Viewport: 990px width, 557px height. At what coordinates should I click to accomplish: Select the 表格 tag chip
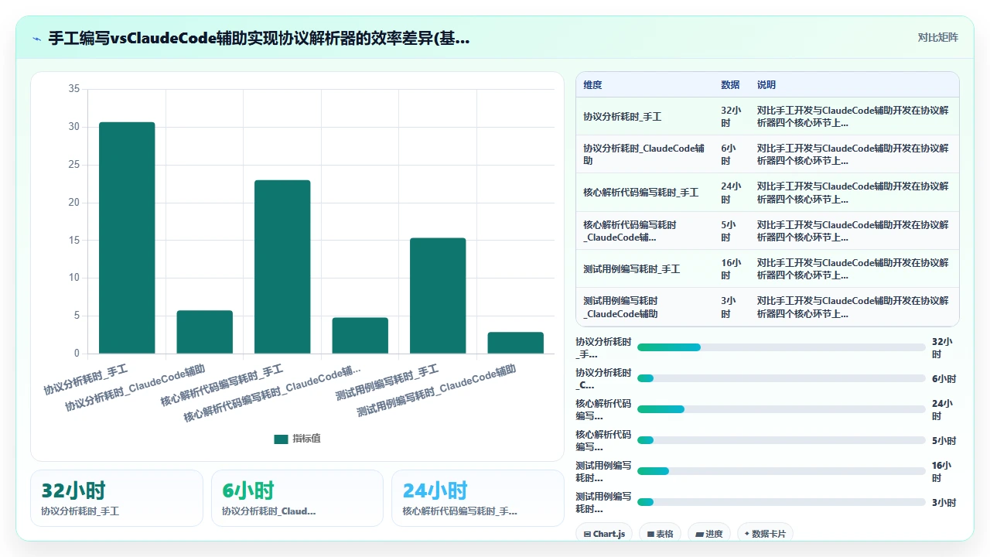(660, 534)
